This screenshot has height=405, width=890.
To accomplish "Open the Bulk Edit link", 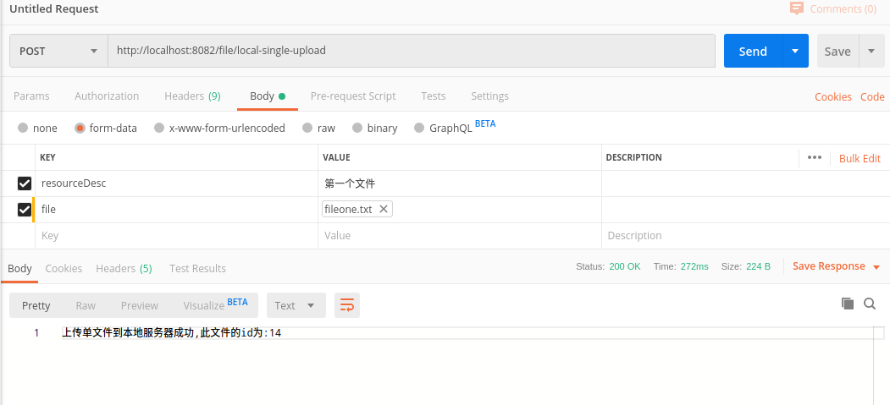I will click(x=860, y=158).
